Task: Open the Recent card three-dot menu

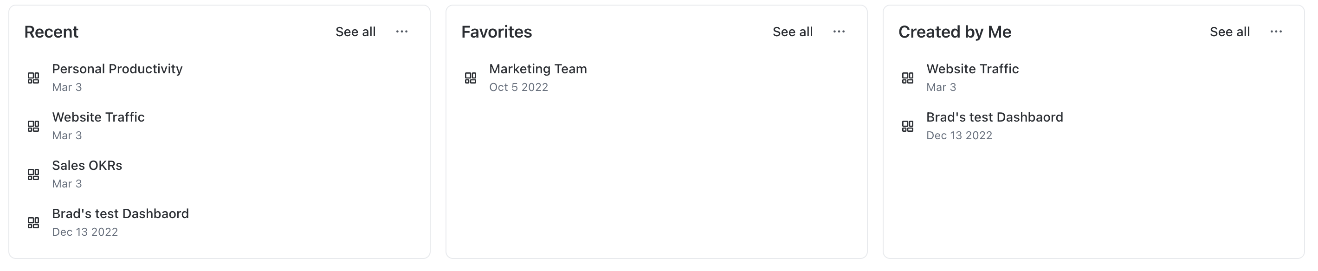Action: 401,32
